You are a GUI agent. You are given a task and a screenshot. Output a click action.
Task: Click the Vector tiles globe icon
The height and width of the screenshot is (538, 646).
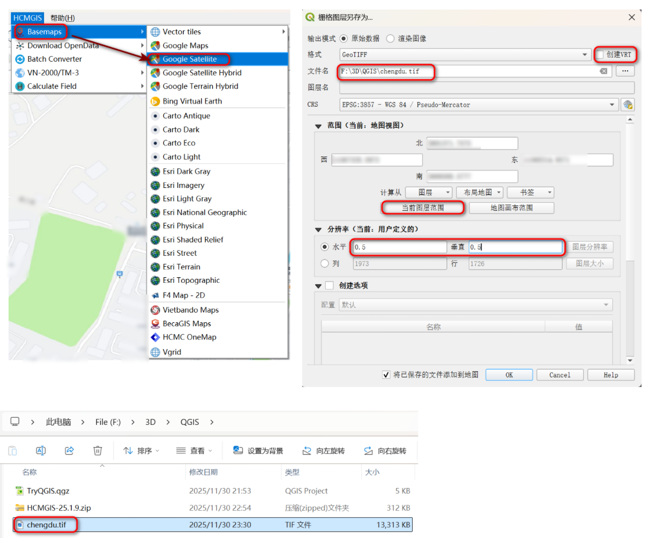pyautogui.click(x=156, y=32)
